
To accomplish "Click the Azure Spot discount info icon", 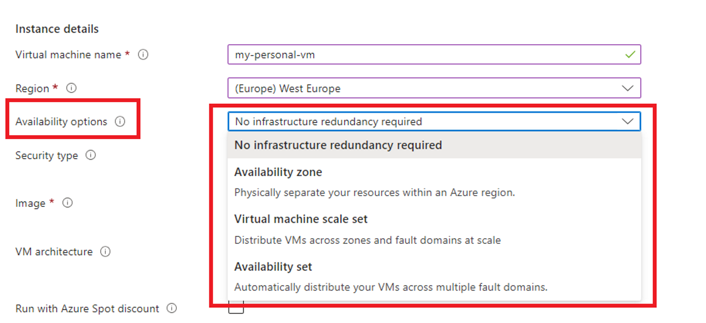I will (170, 308).
